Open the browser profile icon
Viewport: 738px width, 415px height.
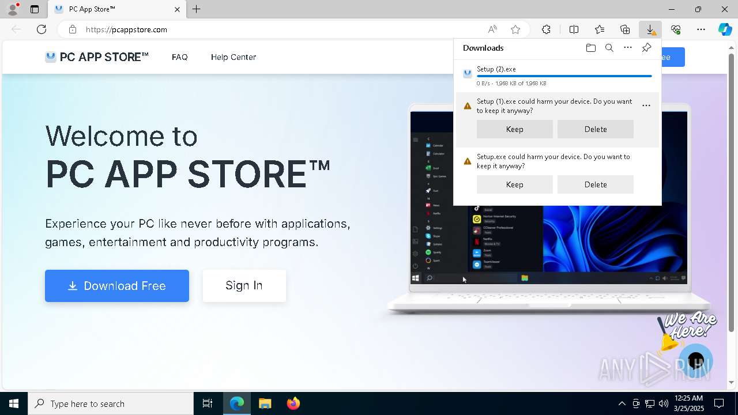point(12,9)
